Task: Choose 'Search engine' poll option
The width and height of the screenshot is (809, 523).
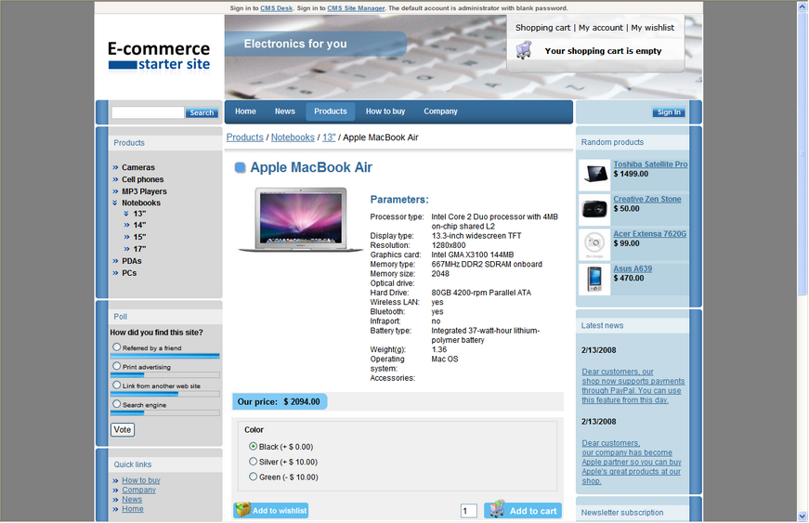Action: 117,404
